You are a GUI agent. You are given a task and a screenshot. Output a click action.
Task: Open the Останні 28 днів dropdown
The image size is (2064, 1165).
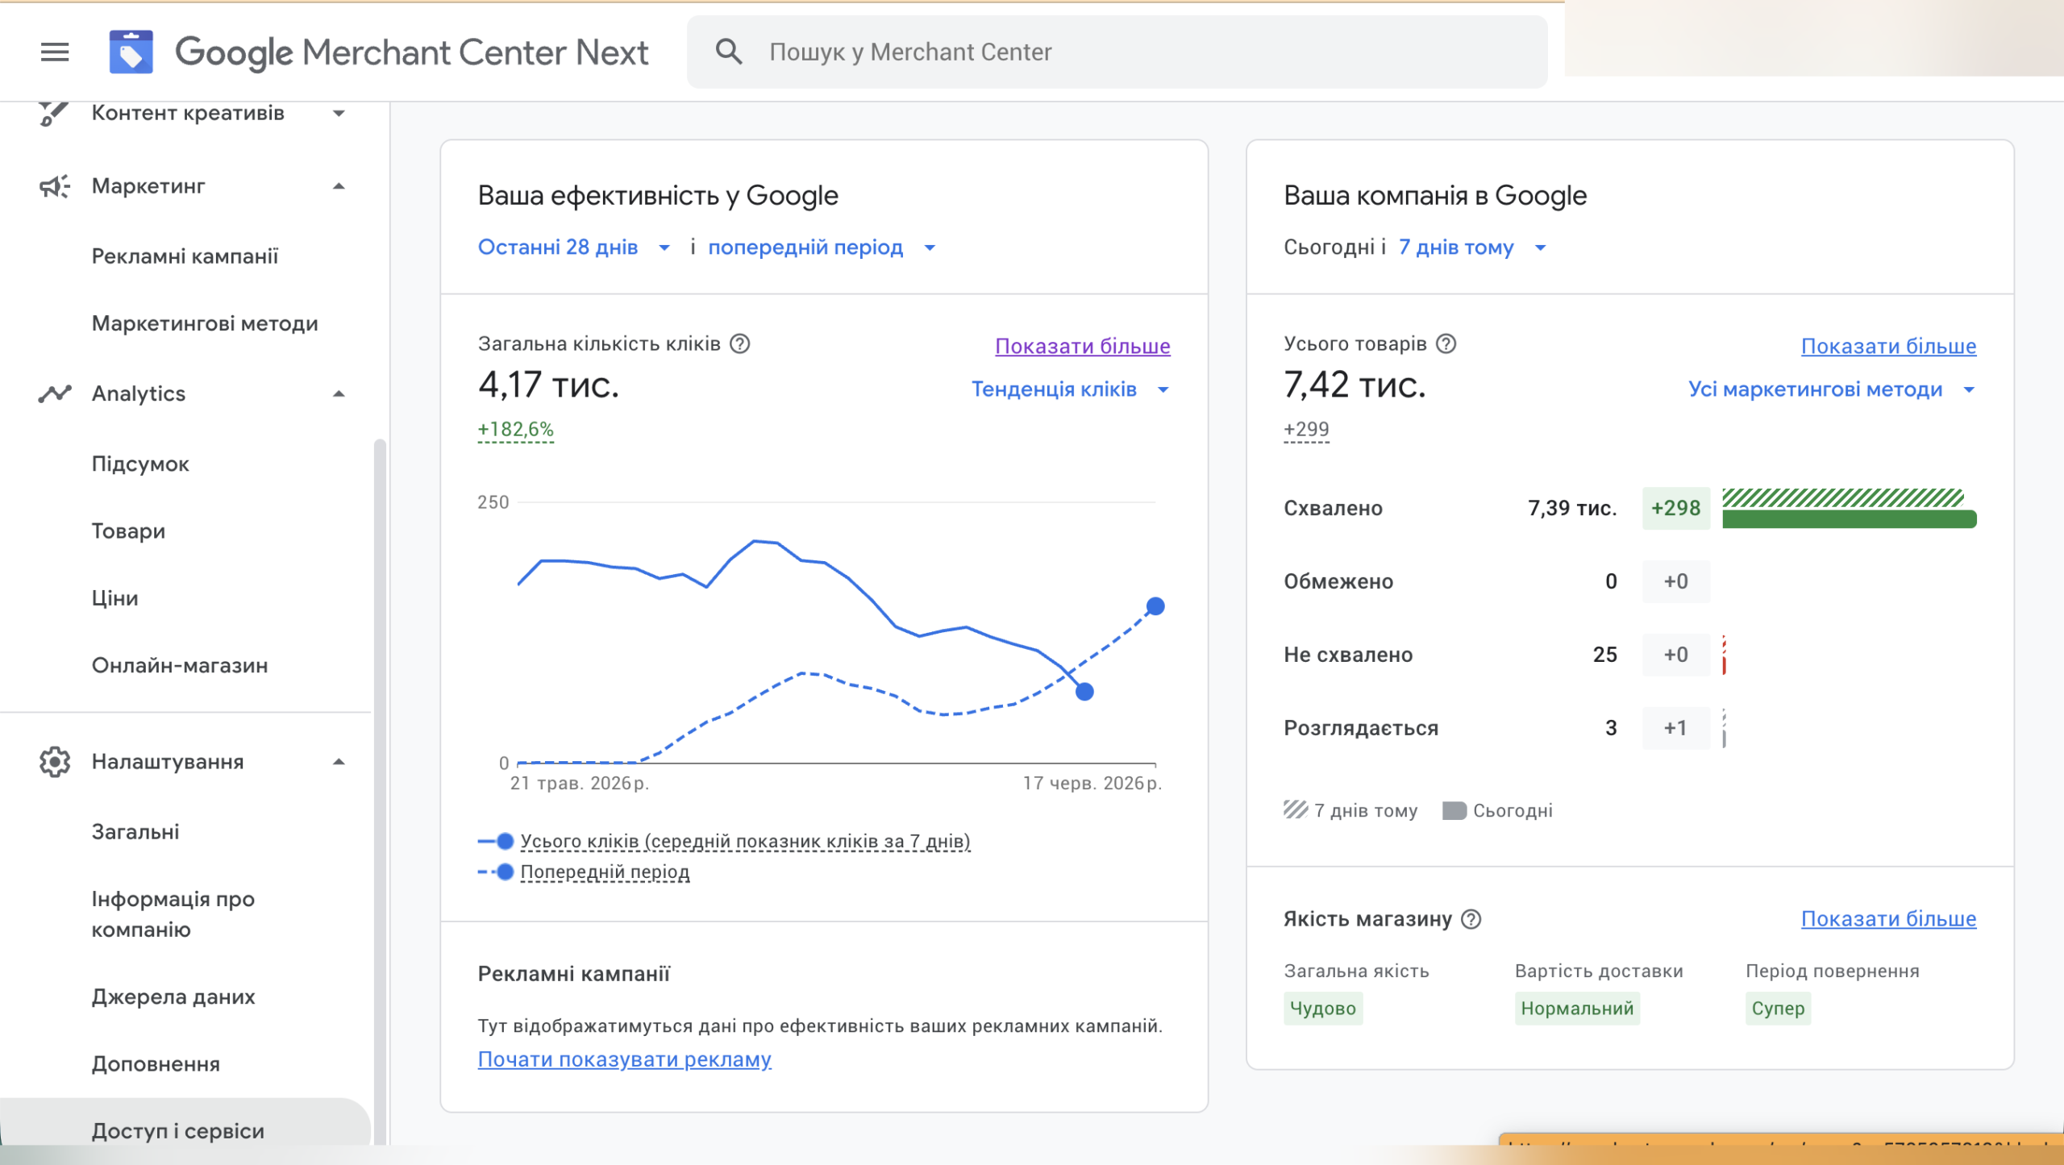[574, 248]
